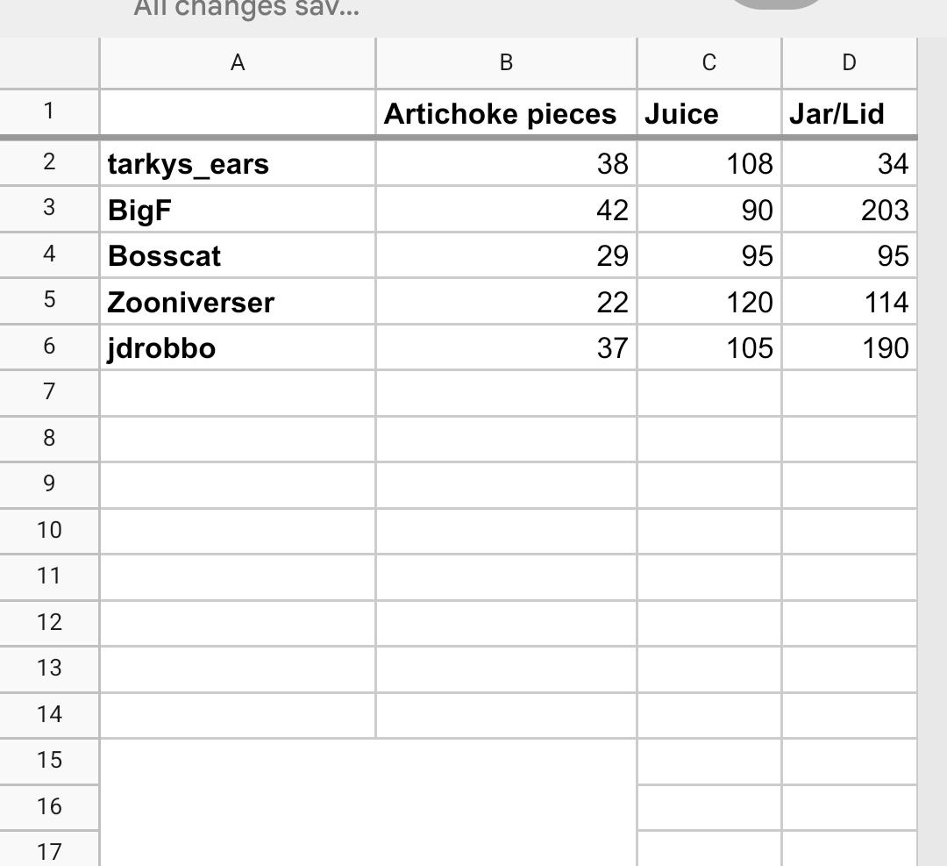Click the 'Zooniverser' cell
The height and width of the screenshot is (866, 947).
(237, 303)
